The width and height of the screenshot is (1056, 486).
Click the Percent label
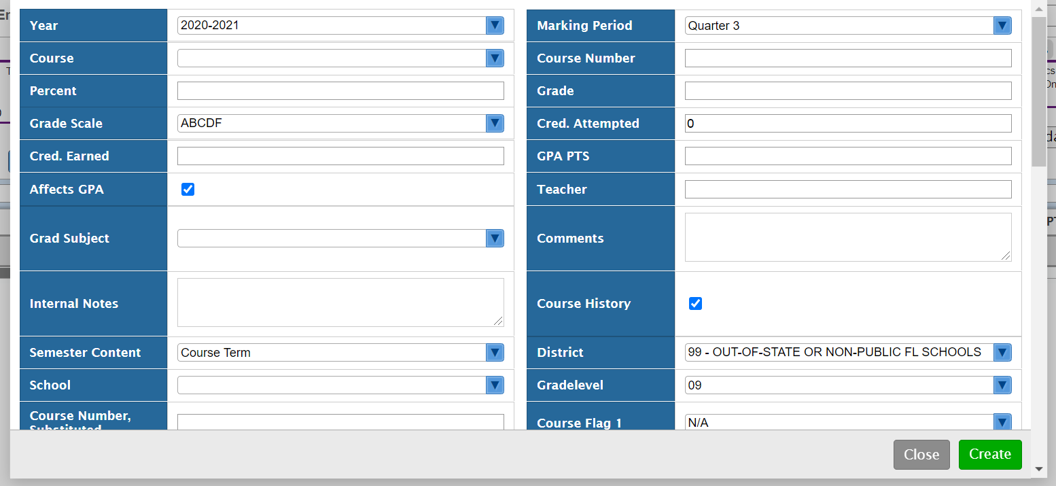[53, 91]
